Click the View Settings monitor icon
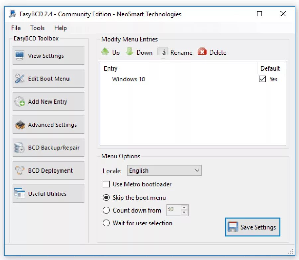The width and height of the screenshot is (299, 260). 20,55
